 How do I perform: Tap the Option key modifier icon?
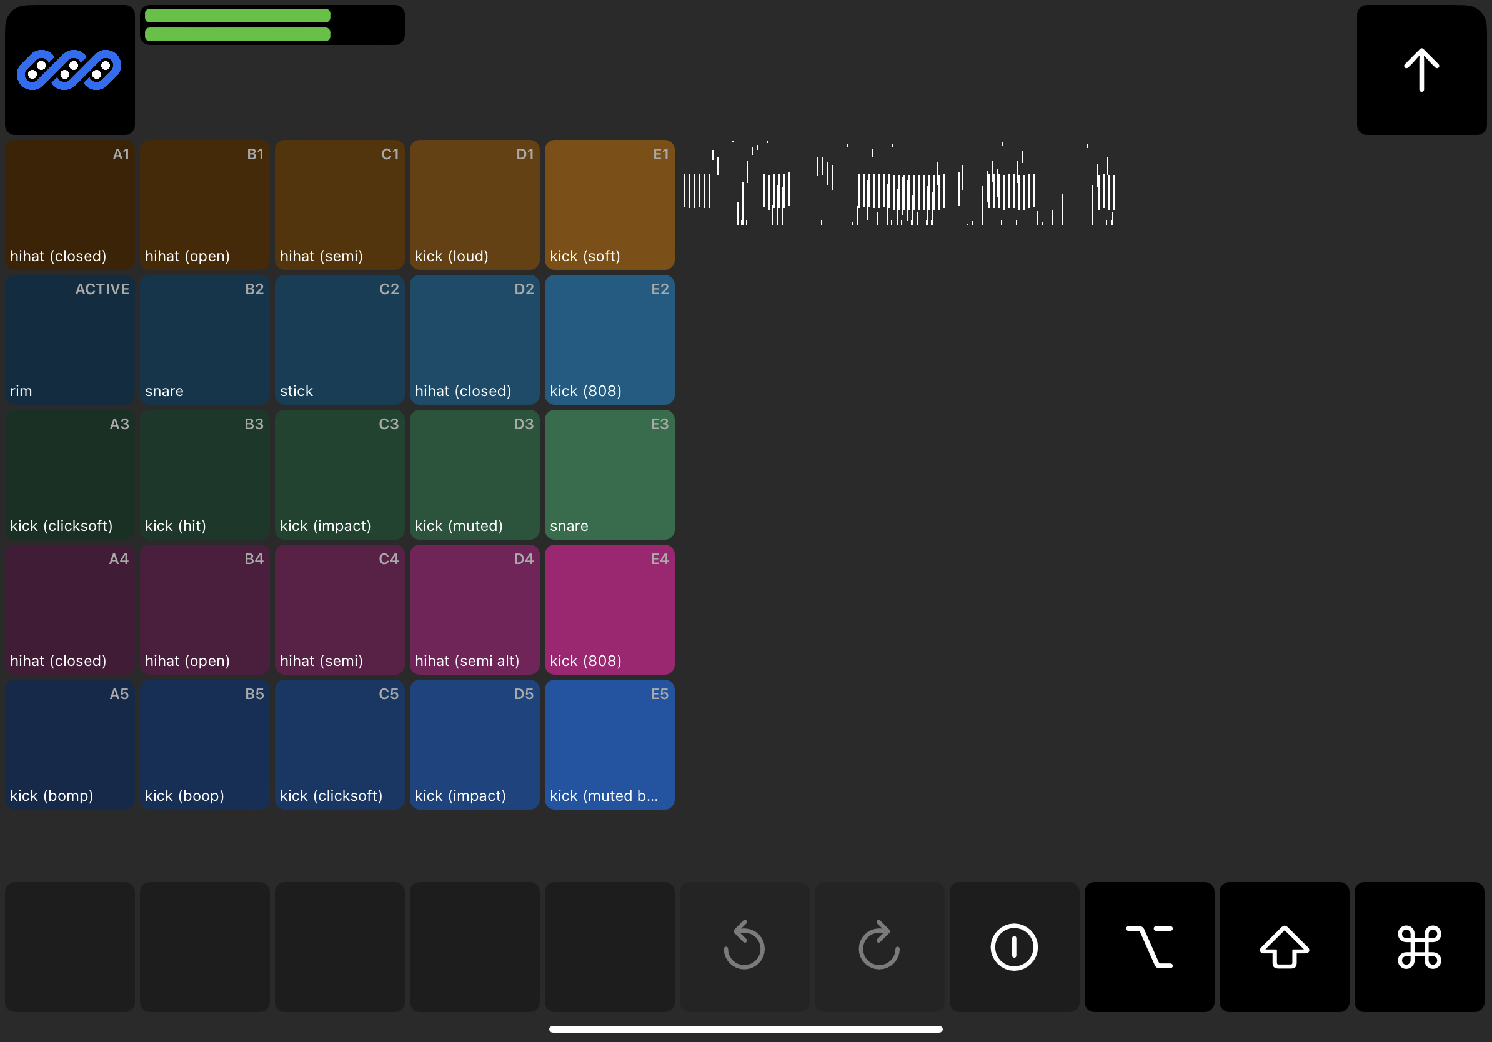click(x=1149, y=946)
